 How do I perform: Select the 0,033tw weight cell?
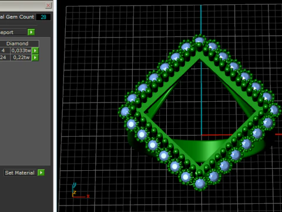[21, 51]
